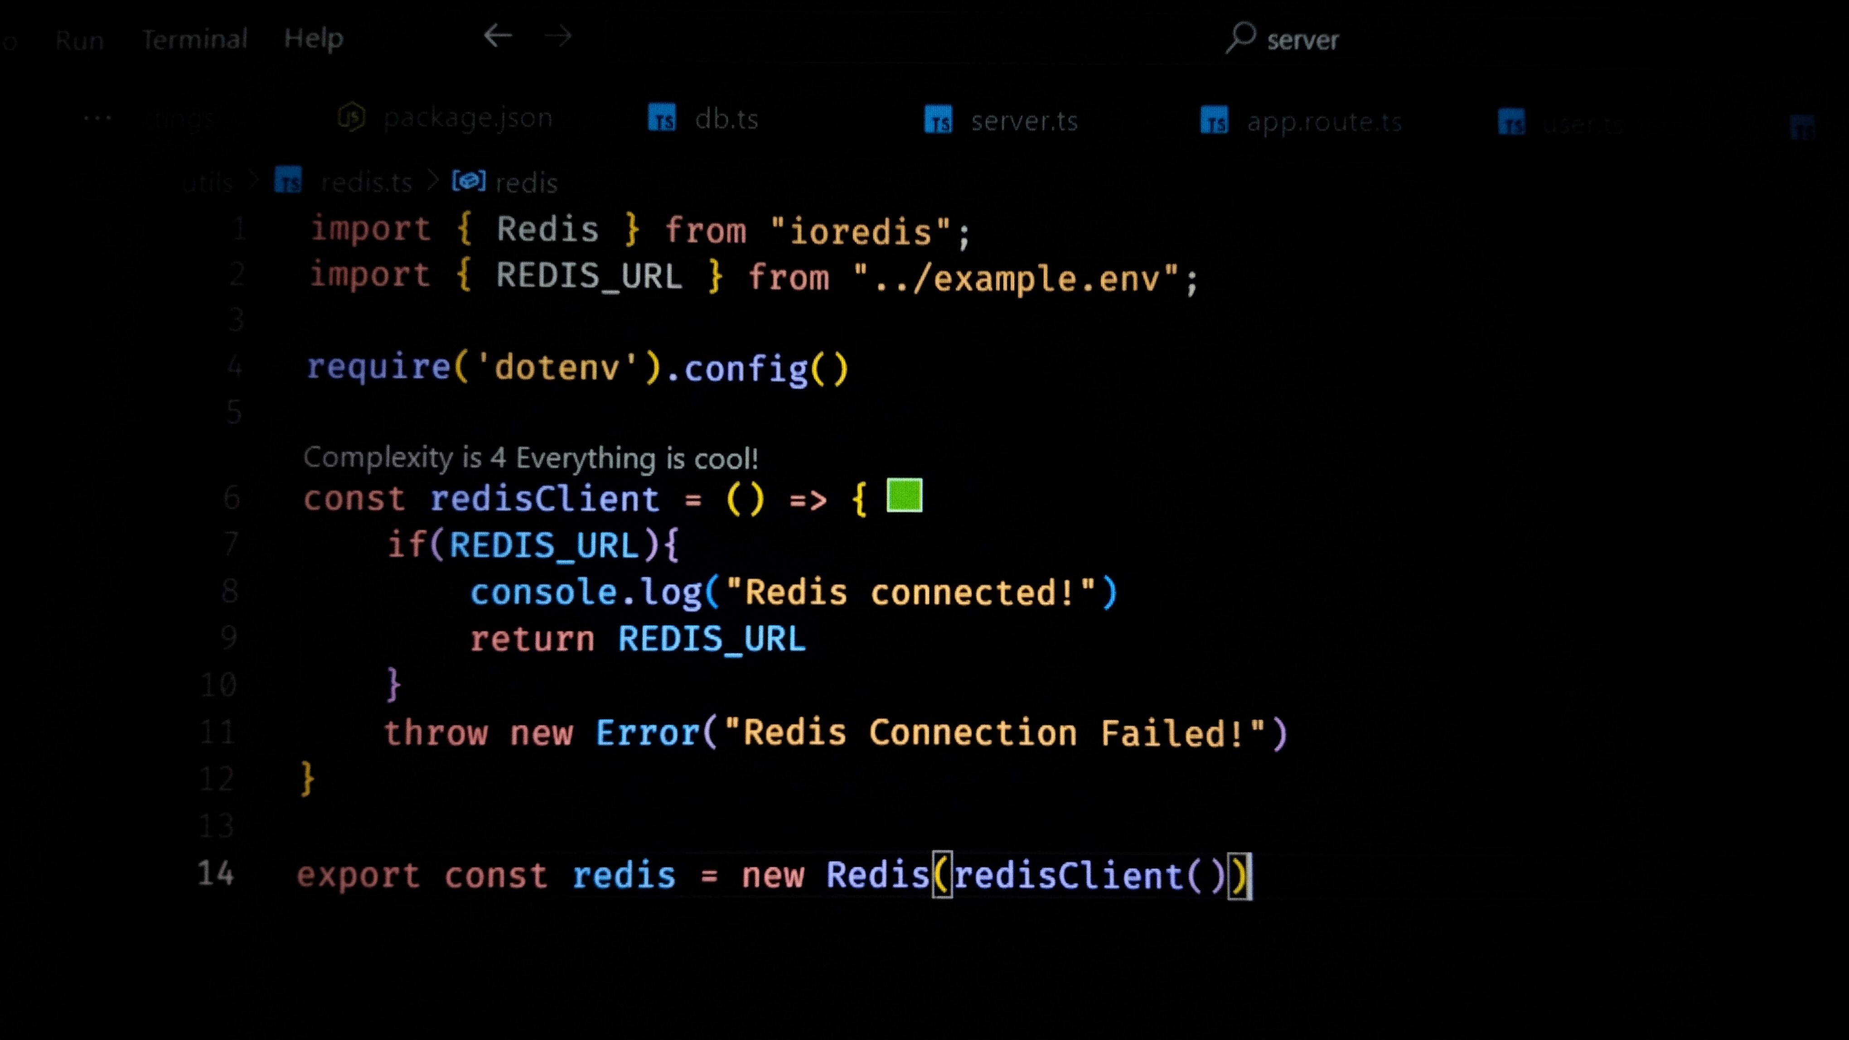Click the go forward arrow

pyautogui.click(x=558, y=36)
